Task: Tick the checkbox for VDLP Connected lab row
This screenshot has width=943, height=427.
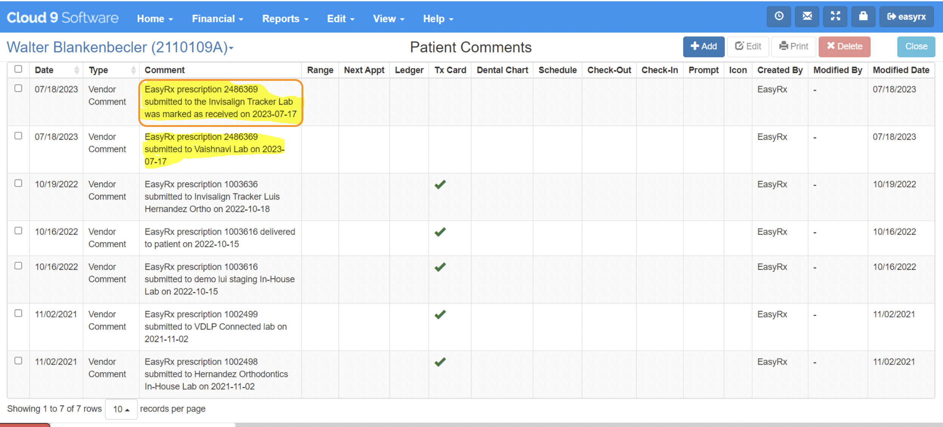Action: [x=18, y=313]
